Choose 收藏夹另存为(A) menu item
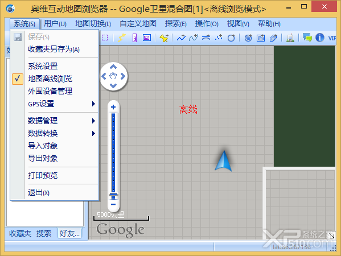 55,49
